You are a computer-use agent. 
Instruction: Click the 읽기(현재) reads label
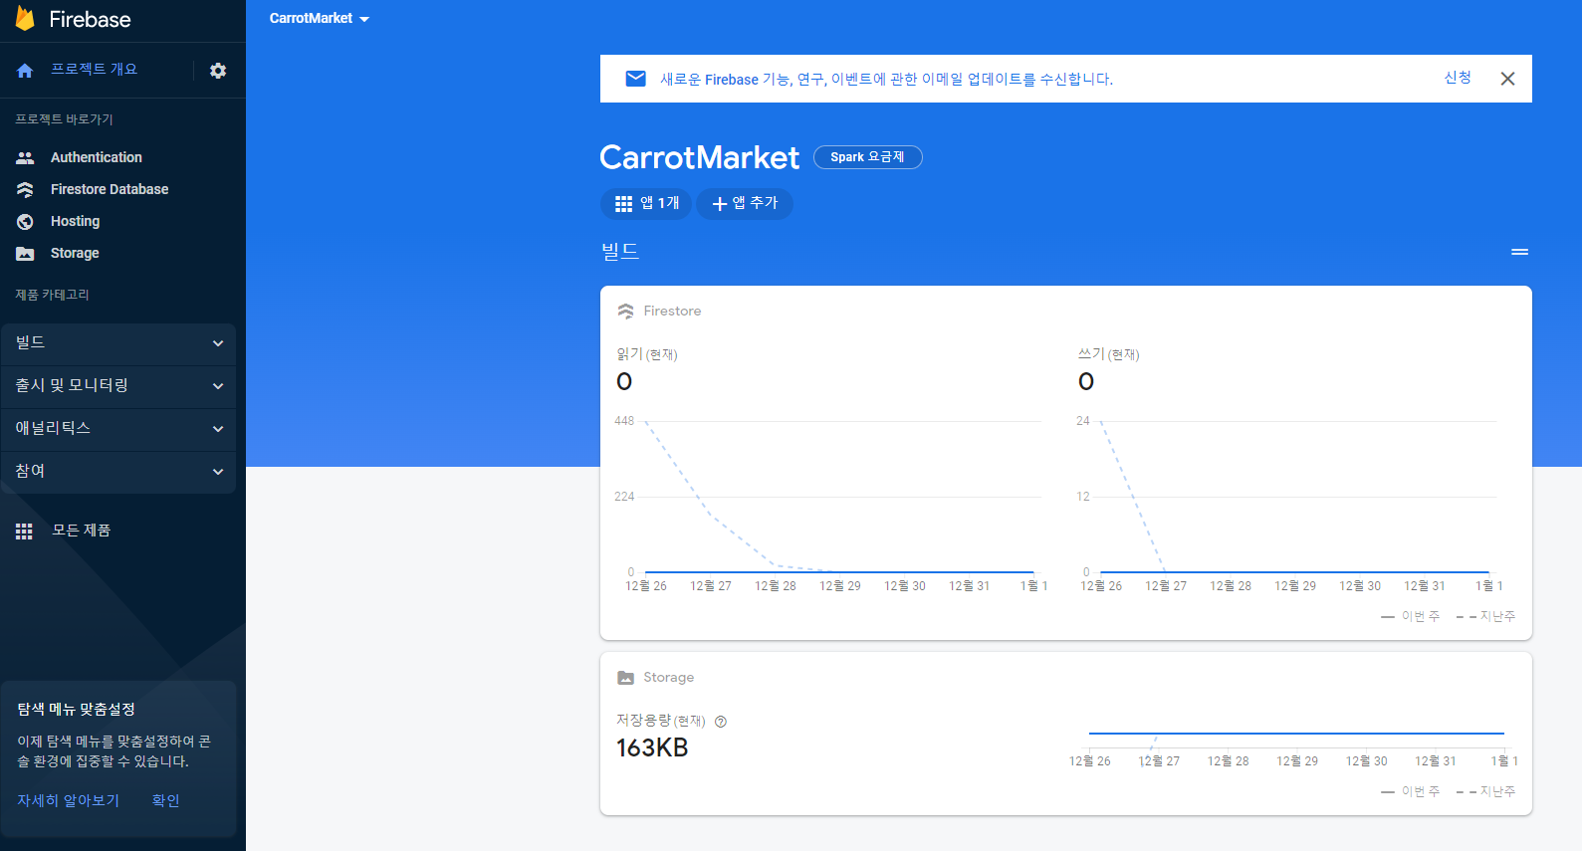(x=647, y=354)
